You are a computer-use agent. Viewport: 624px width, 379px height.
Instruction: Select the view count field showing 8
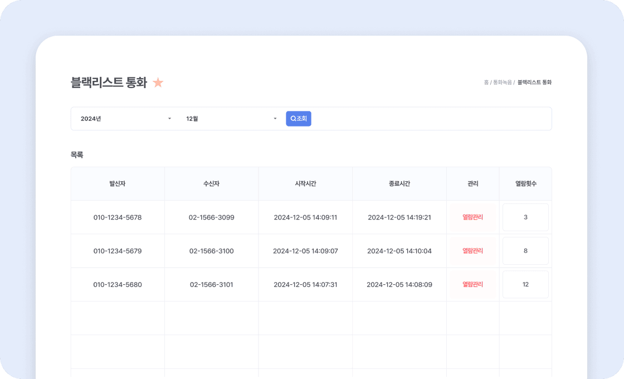[x=525, y=251]
